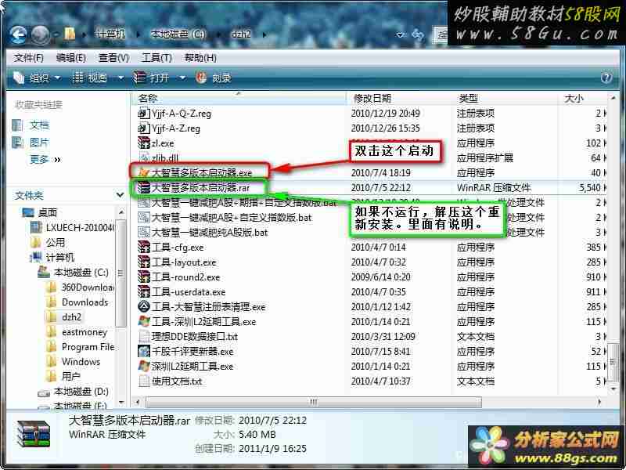The height and width of the screenshot is (470, 626).
Task: Select the Yjjf-A-Z.reg file icon
Action: (143, 128)
